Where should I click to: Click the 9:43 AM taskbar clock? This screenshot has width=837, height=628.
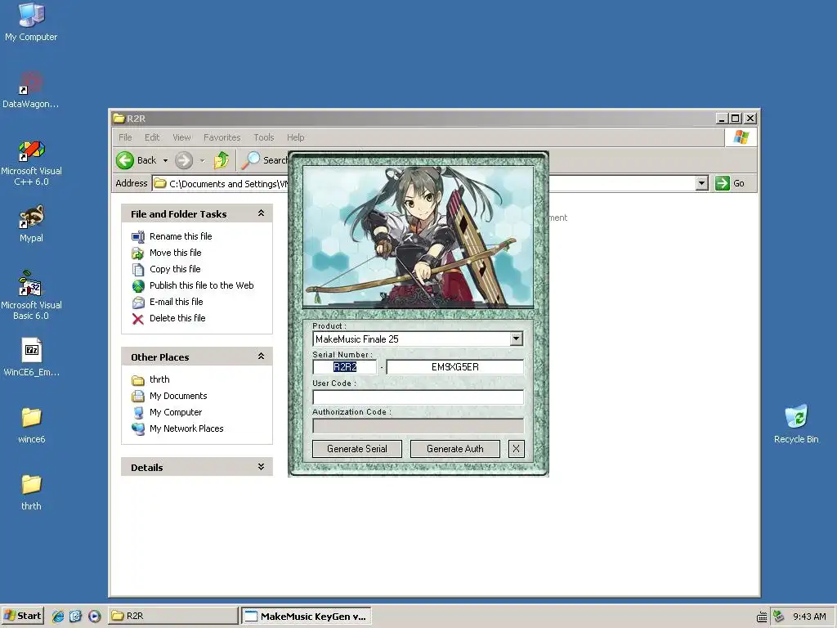tap(809, 617)
